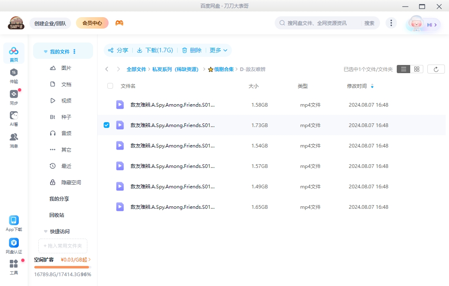This screenshot has height=286, width=449.
Task: Refresh the file list
Action: click(x=436, y=69)
